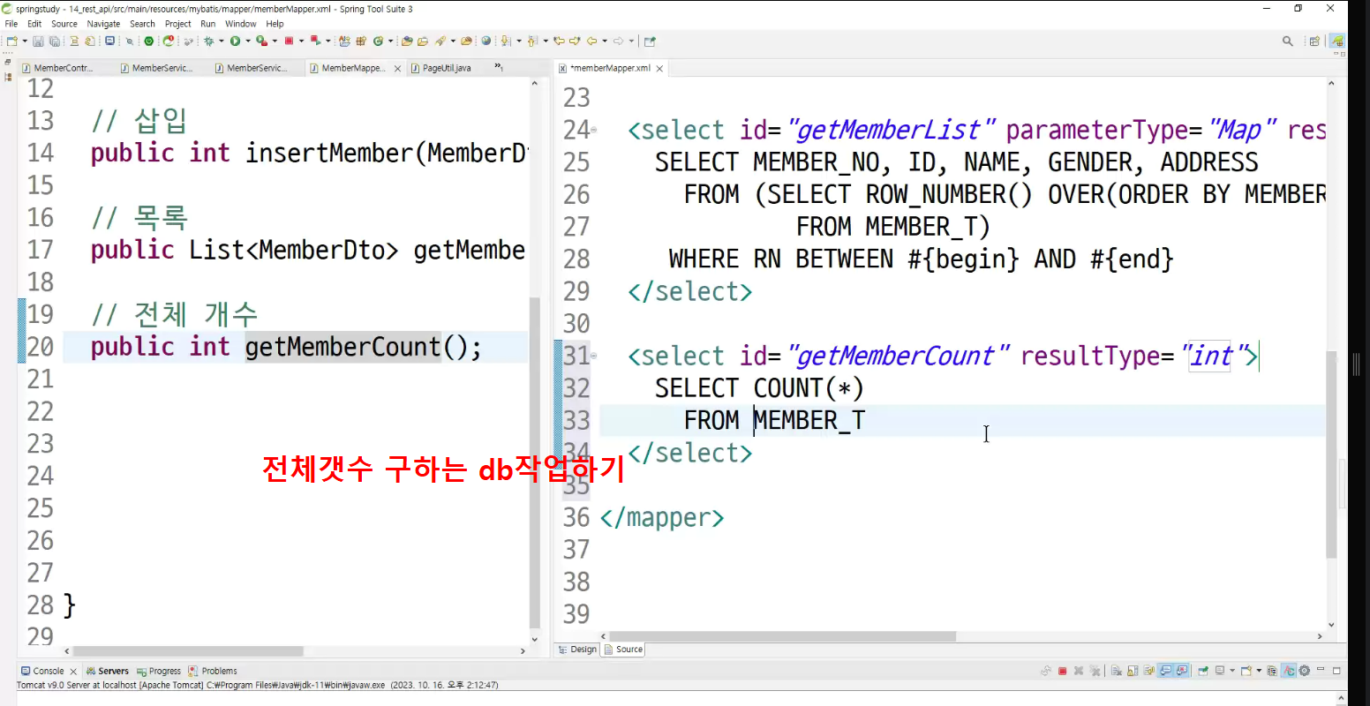This screenshot has height=706, width=1370.
Task: Close the *memberMapper.xml editor tab
Action: (659, 68)
